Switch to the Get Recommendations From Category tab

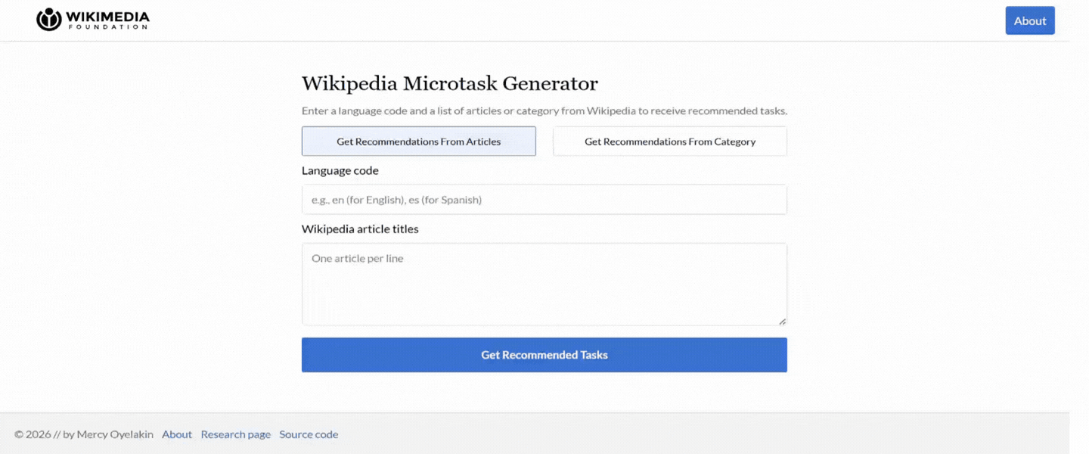669,141
